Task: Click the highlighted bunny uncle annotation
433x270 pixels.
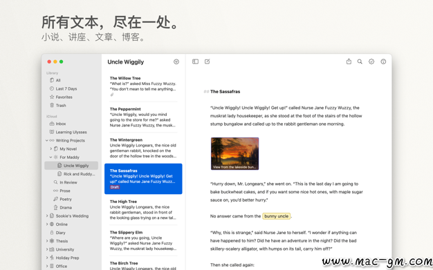Action: click(x=276, y=216)
